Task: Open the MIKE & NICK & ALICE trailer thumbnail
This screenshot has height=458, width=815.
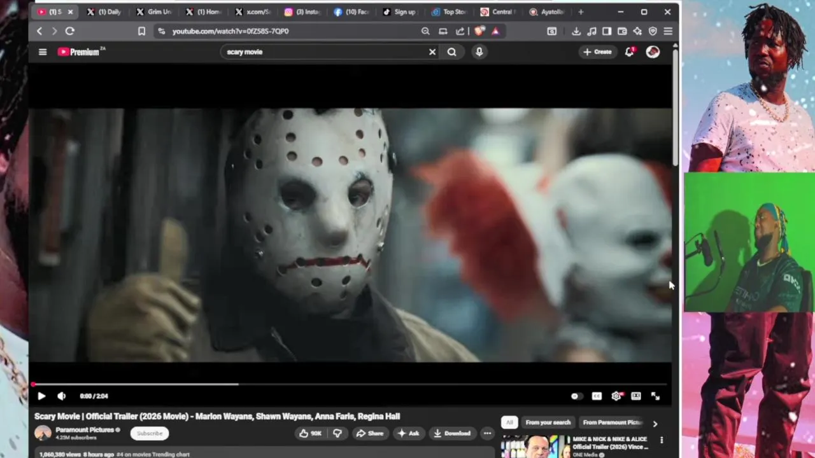Action: pos(535,447)
